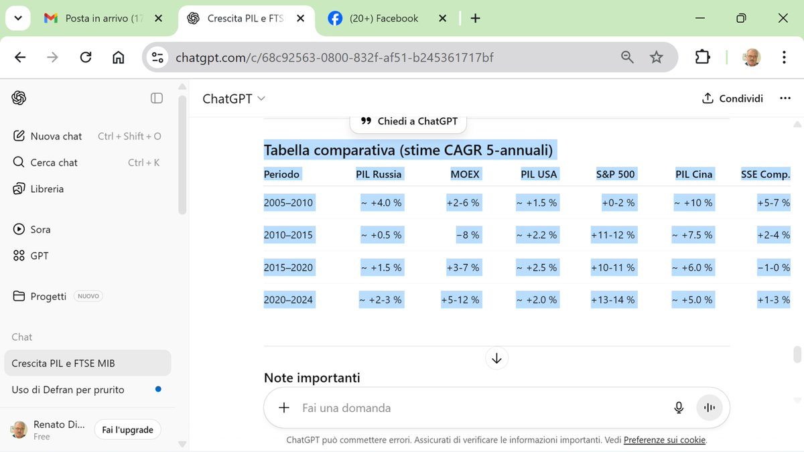804x452 pixels.
Task: Click the S&P 500 value +13-14 %
Action: pos(612,299)
